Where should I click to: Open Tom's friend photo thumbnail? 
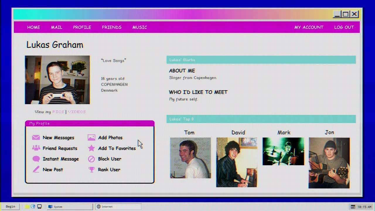point(190,158)
